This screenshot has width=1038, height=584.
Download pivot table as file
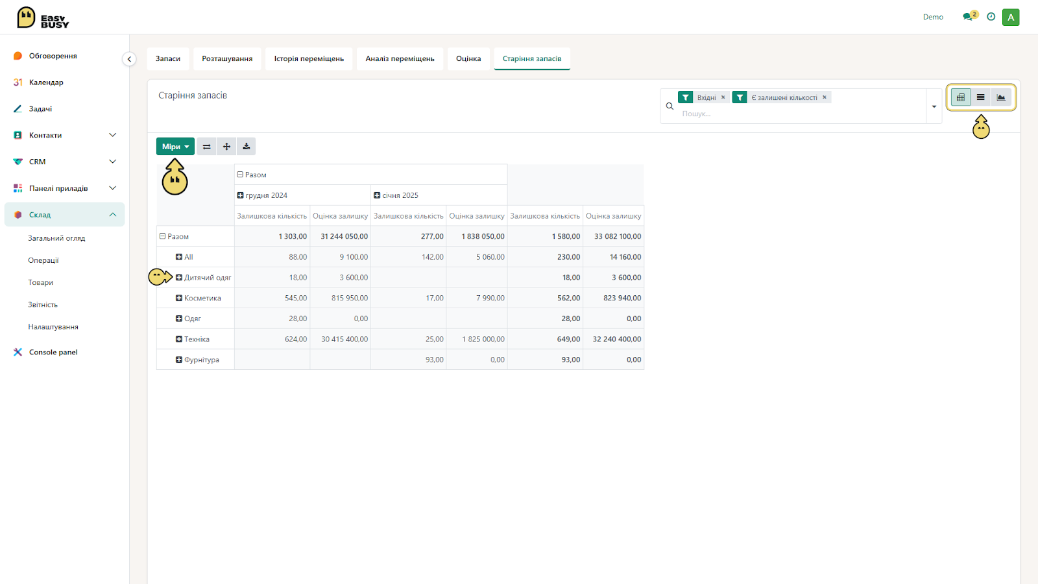[x=247, y=147]
